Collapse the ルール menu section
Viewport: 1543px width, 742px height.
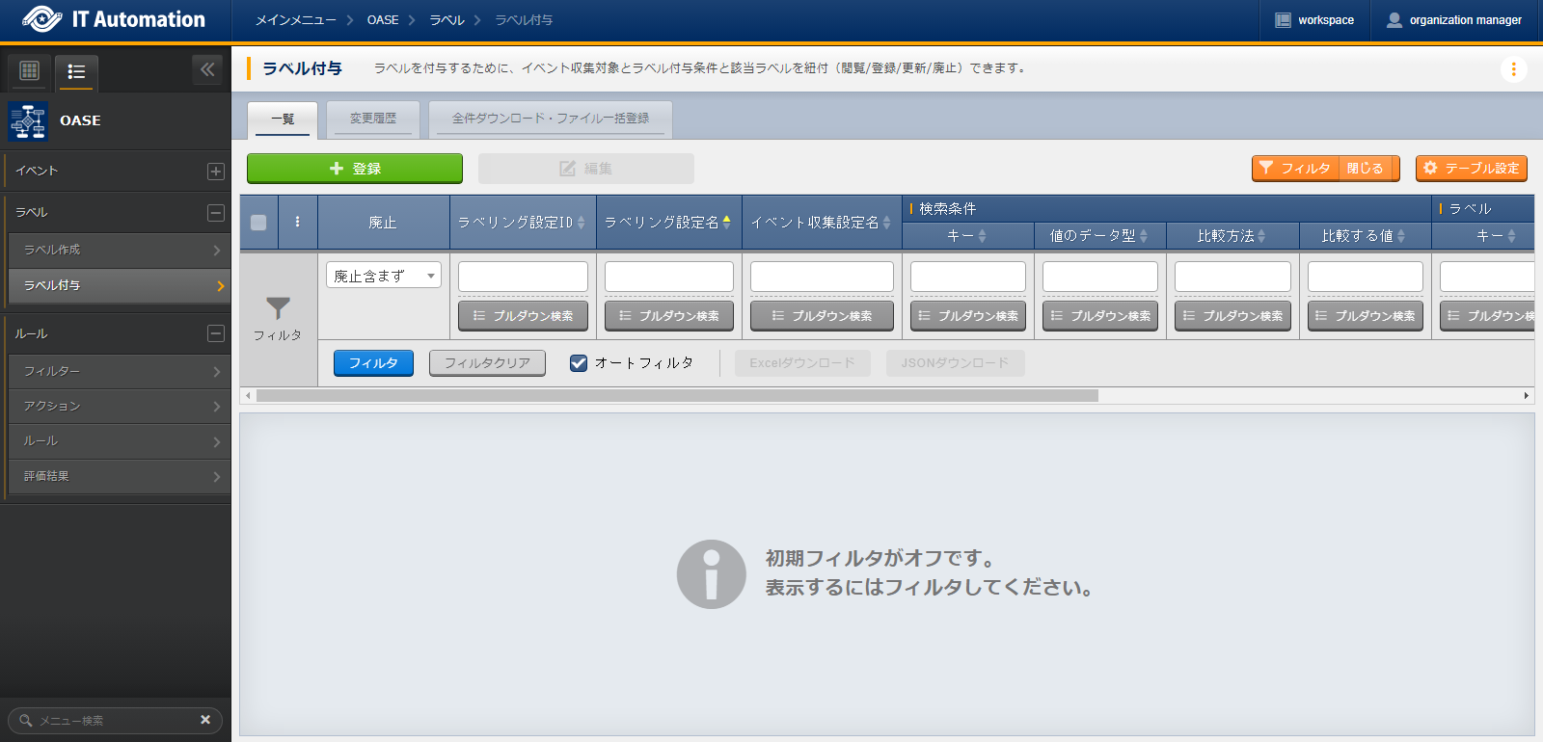point(216,333)
